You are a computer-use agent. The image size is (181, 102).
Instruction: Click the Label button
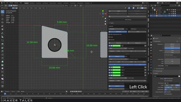(x=118, y=11)
